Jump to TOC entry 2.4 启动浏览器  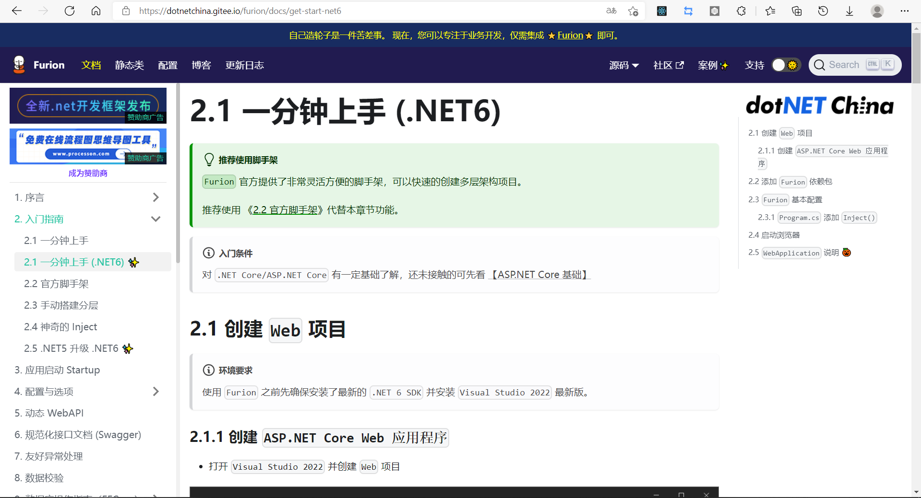[x=774, y=235]
